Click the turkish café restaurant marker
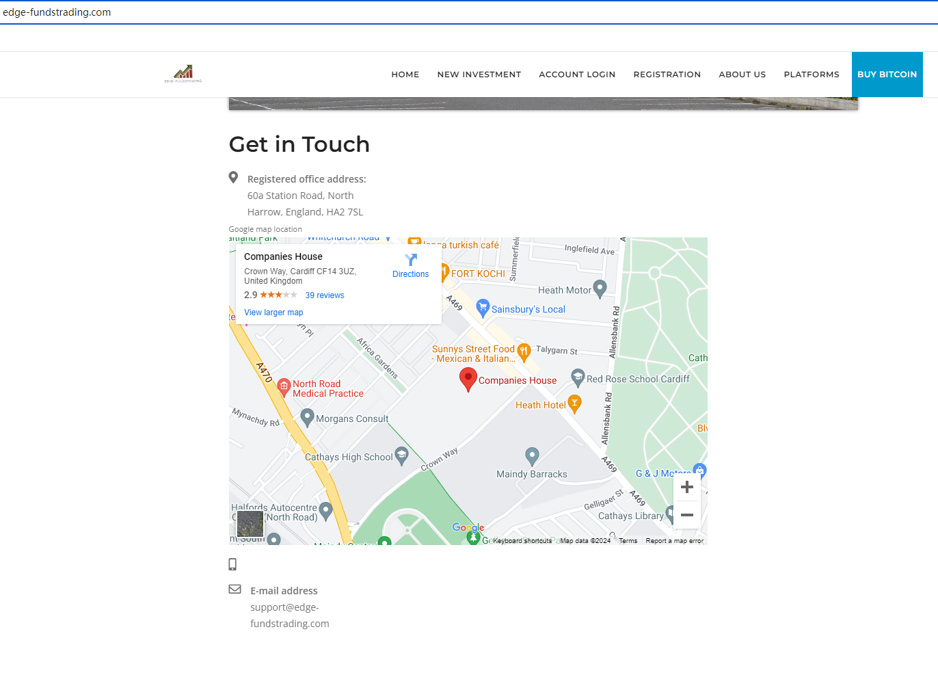 point(414,241)
